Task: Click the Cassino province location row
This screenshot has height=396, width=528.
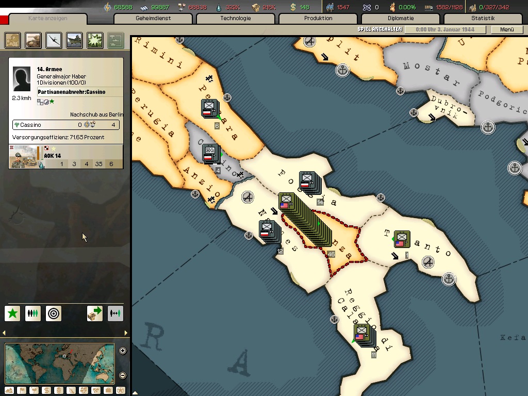Action: click(x=66, y=125)
